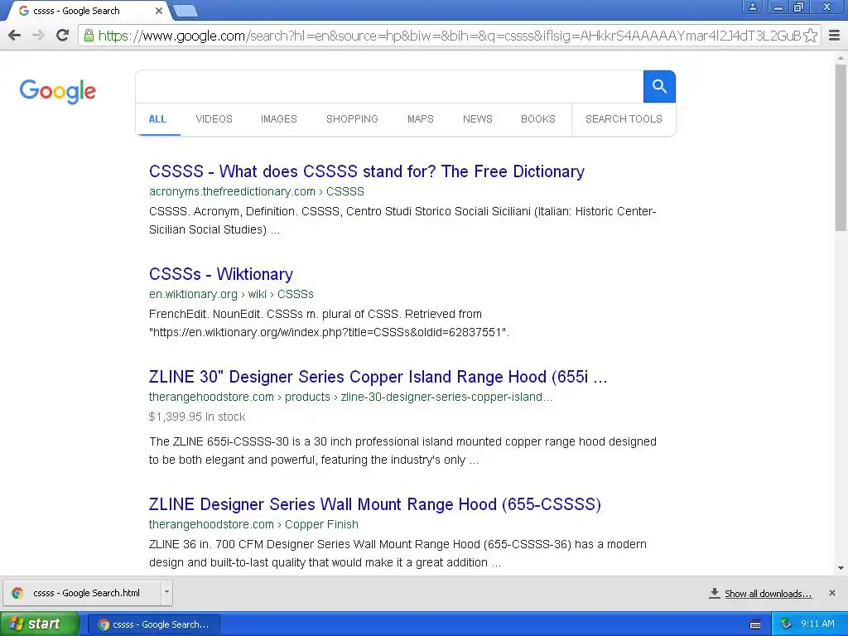Click Show all downloads link
Image resolution: width=848 pixels, height=636 pixels.
[768, 593]
